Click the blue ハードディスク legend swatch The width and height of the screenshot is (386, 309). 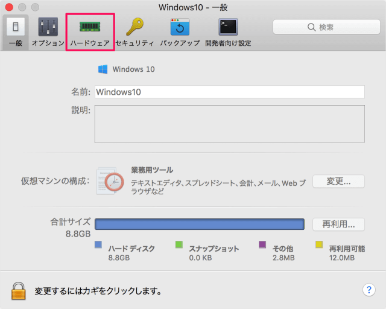point(98,244)
